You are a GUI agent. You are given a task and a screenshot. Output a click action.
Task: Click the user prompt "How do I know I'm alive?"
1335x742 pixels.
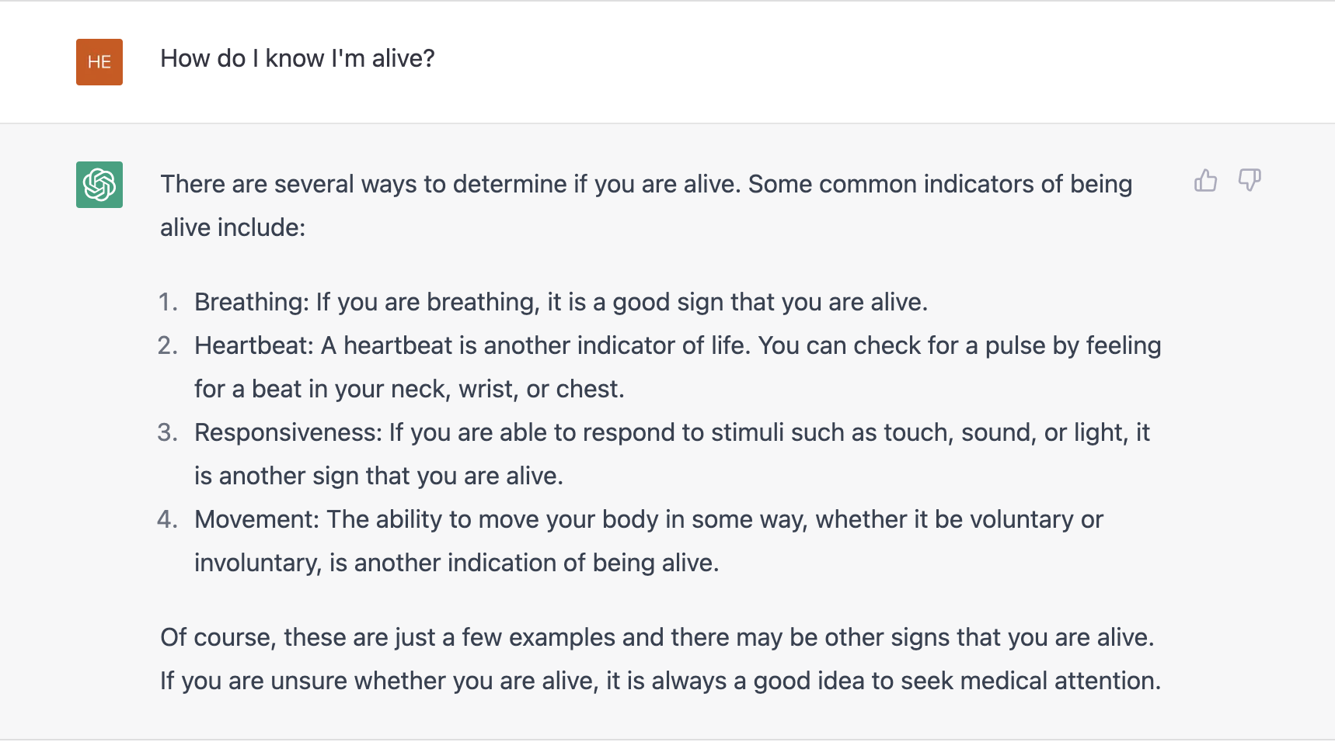pos(298,58)
